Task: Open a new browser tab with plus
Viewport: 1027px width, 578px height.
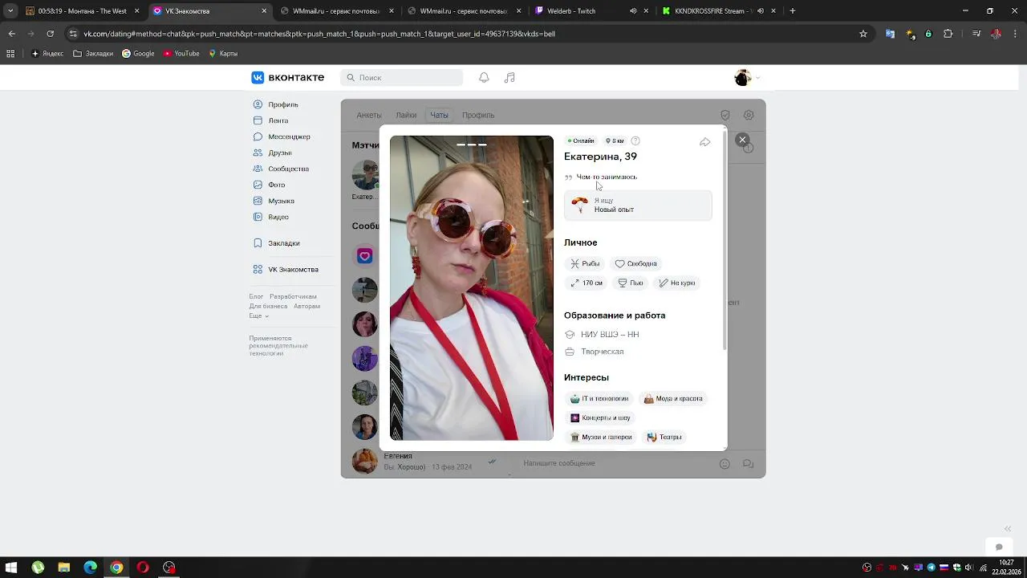Action: coord(793,11)
